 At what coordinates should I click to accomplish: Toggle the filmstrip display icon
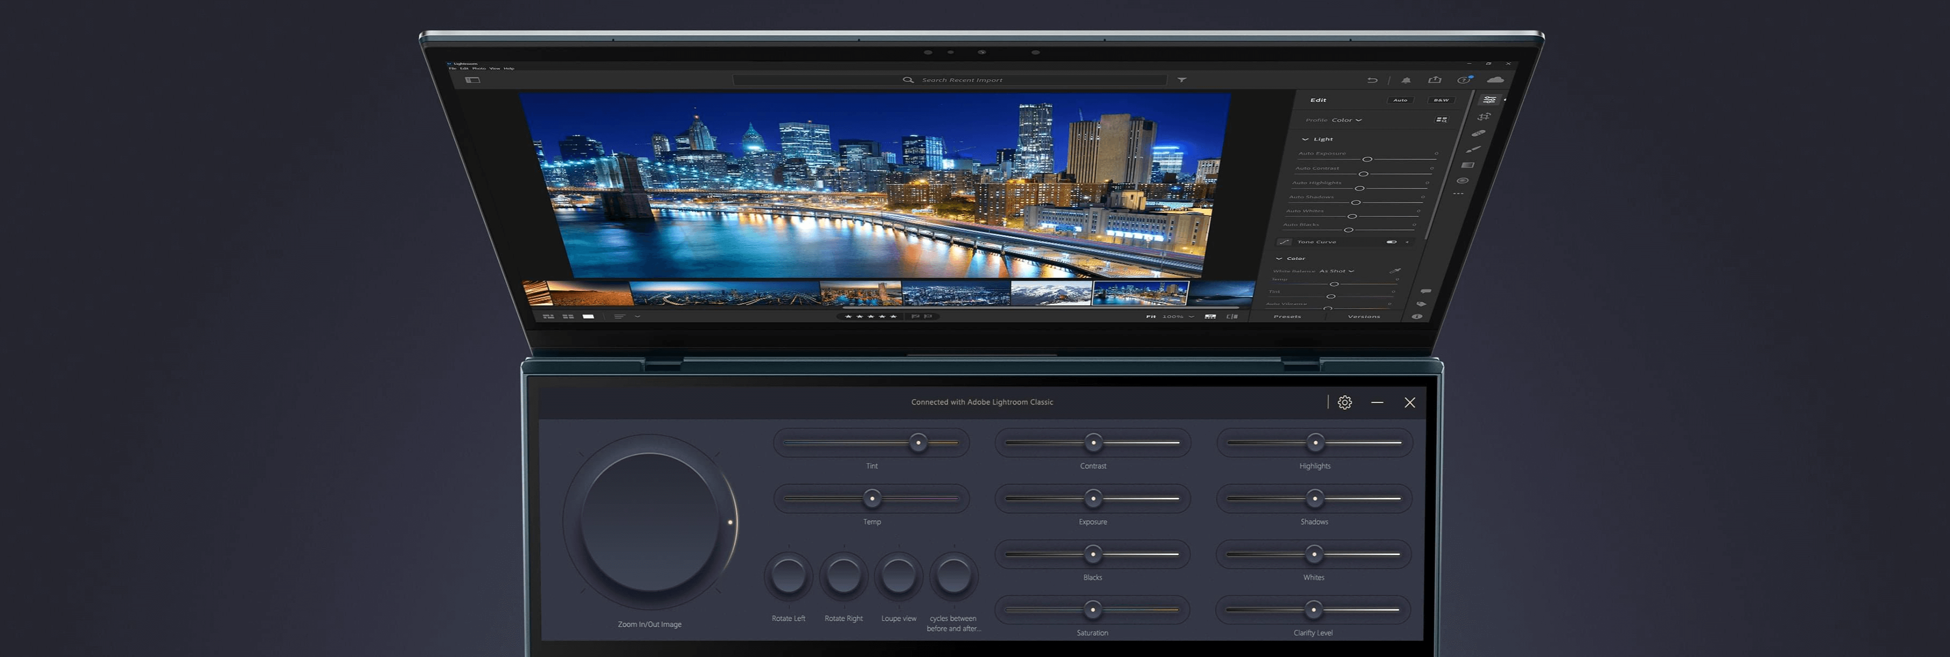[x=1210, y=317]
